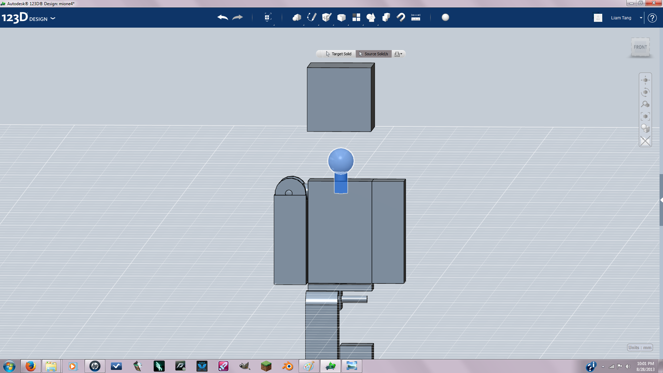Click the Undo arrow in toolbar
663x373 pixels.
coord(223,17)
